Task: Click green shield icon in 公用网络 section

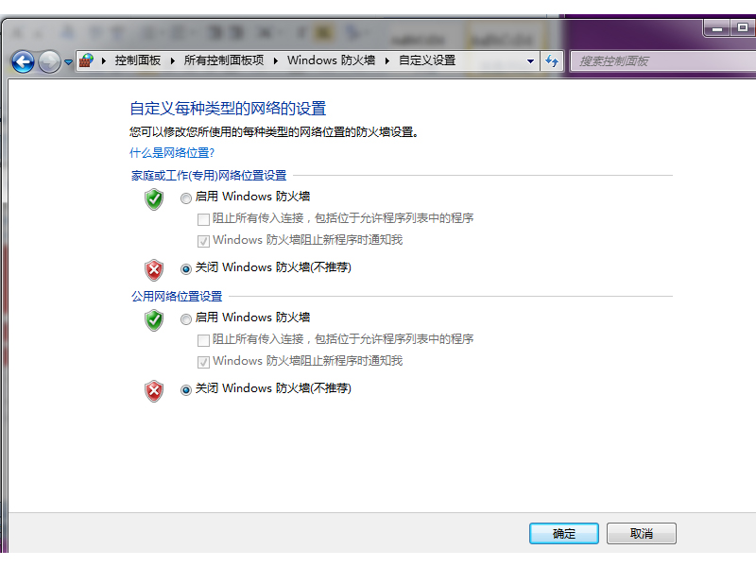Action: coord(154,320)
